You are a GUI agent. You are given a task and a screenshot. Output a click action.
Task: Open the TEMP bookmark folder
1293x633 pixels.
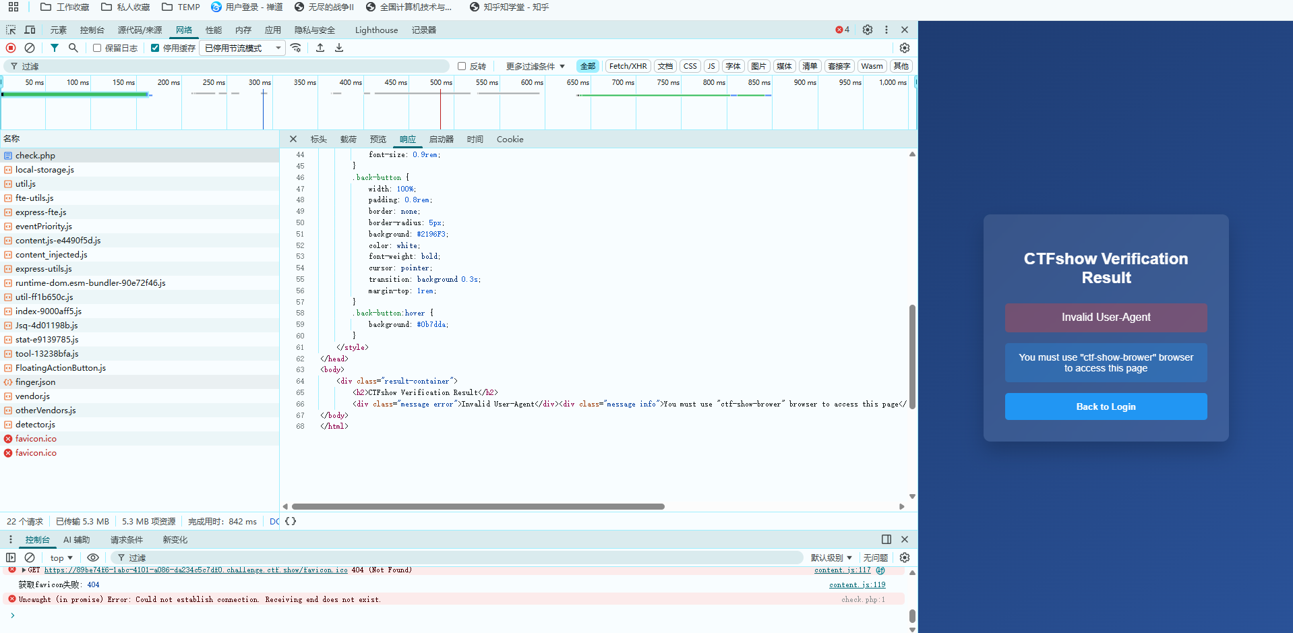coord(181,7)
